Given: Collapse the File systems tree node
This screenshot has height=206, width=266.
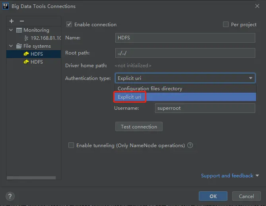Looking at the screenshot, I should [x=11, y=46].
